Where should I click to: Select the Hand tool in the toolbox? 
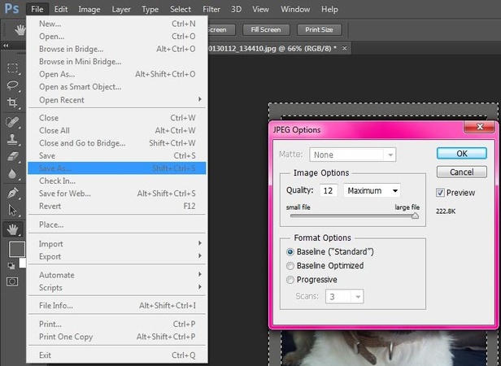click(13, 229)
